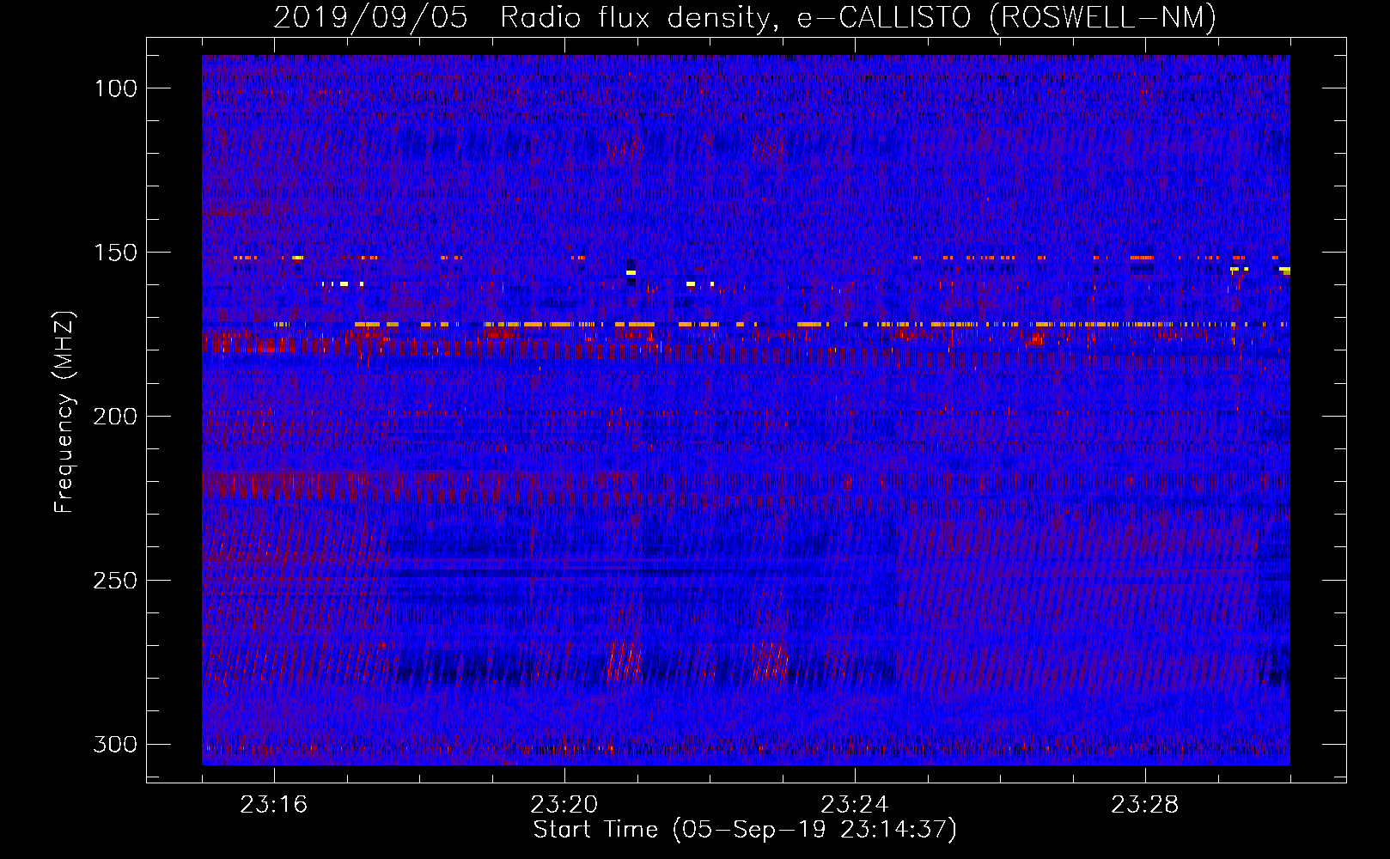Click the 23:20 time tick label
The height and width of the screenshot is (859, 1390).
pyautogui.click(x=564, y=805)
